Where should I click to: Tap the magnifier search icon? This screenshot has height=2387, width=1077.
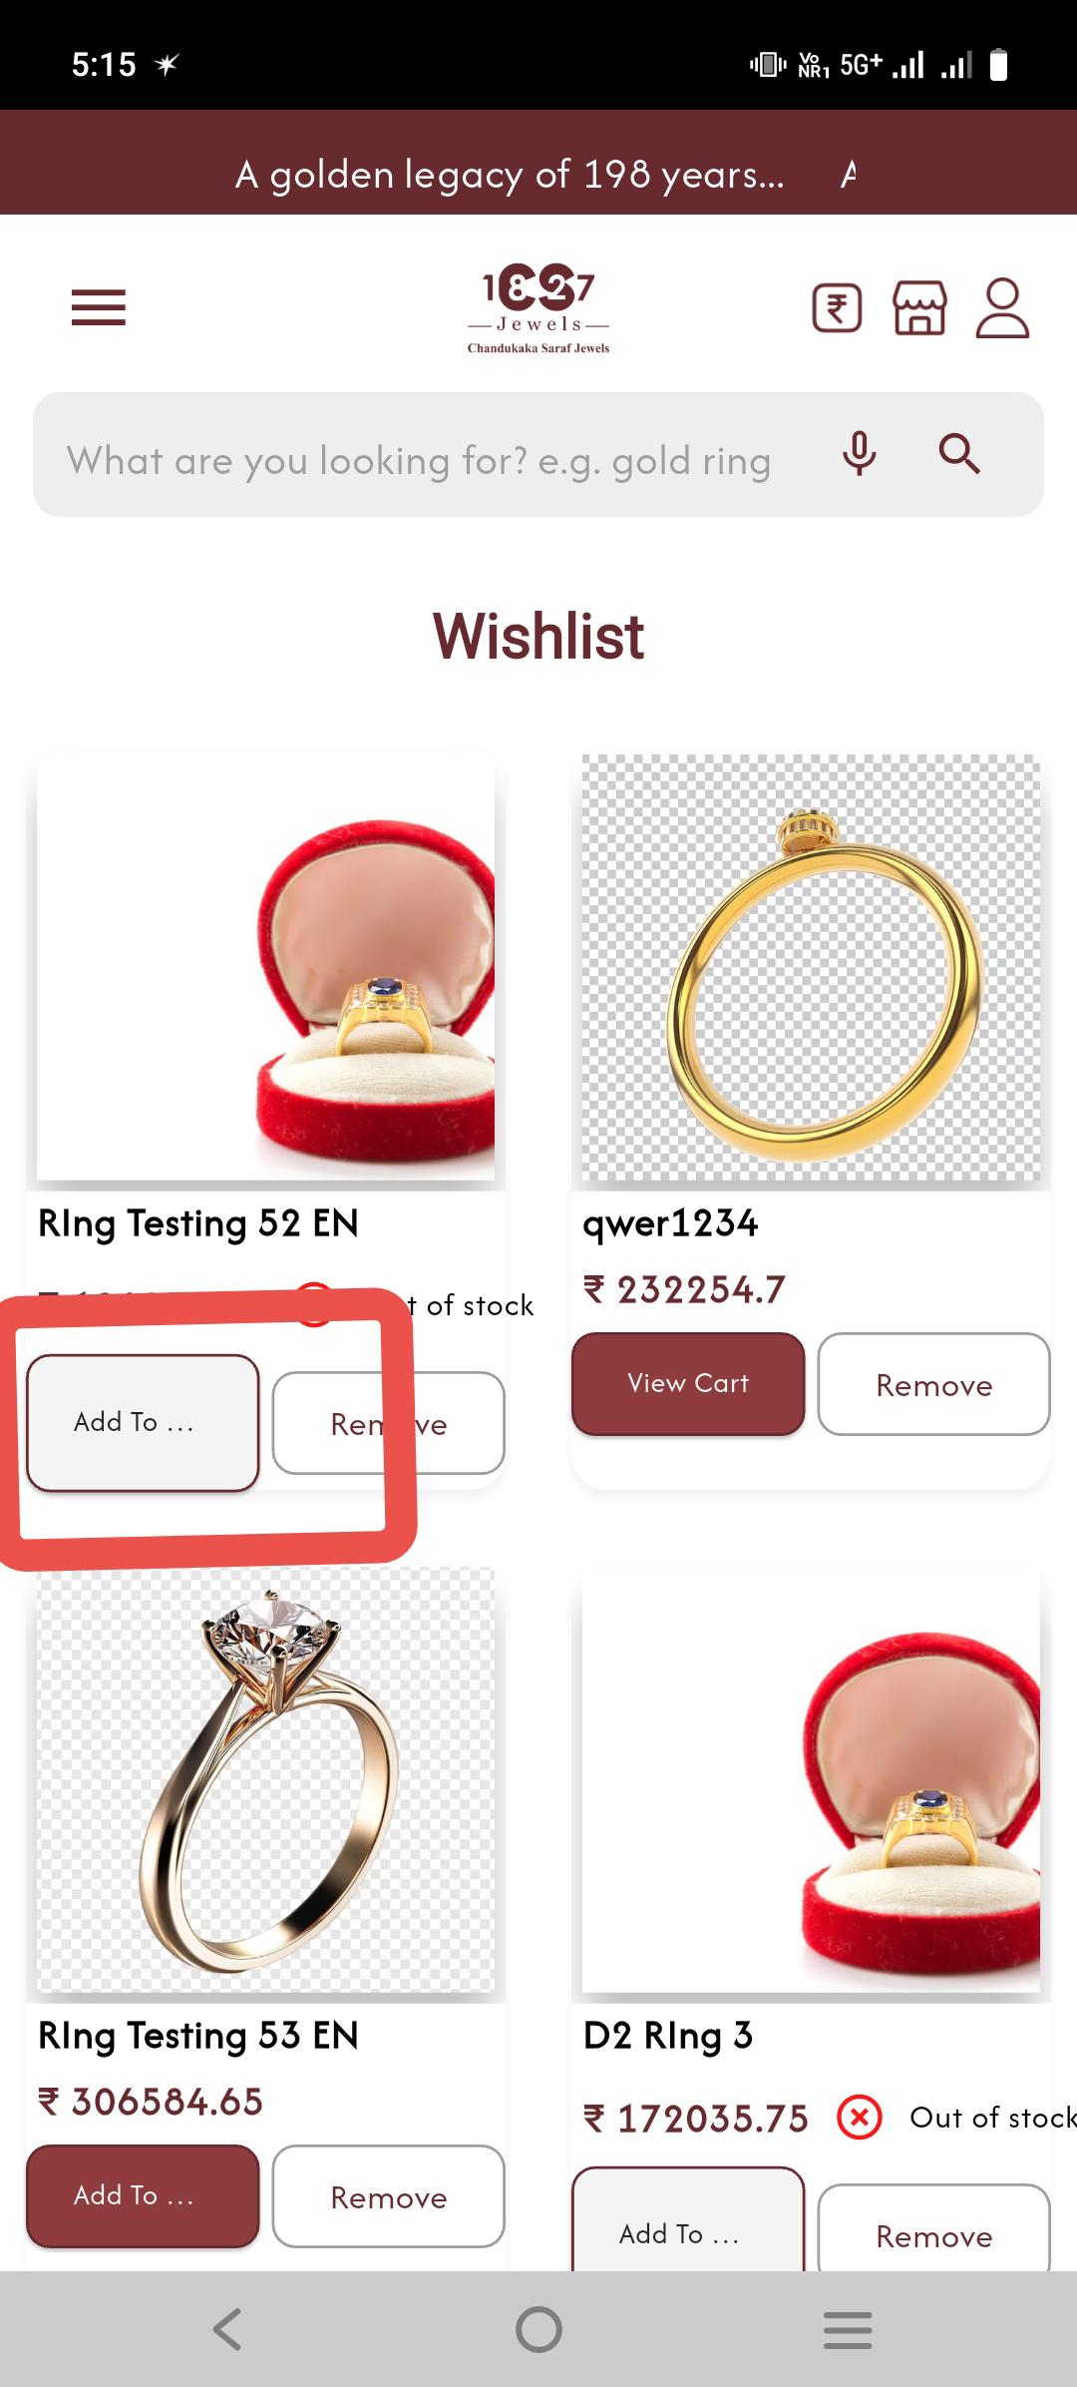coord(959,454)
